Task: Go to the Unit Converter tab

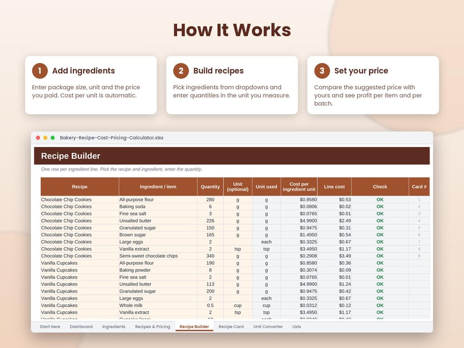Action: 268,326
